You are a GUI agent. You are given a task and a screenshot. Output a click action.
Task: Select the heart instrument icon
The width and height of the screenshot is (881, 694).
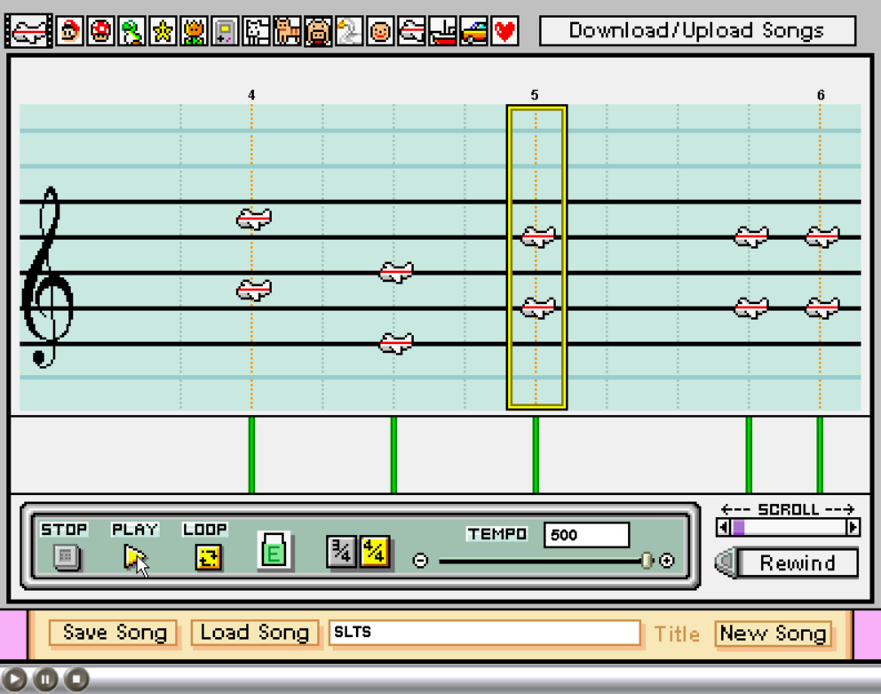(x=504, y=31)
